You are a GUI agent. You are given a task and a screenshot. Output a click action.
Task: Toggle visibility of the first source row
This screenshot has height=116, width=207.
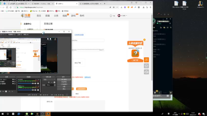click(13, 80)
